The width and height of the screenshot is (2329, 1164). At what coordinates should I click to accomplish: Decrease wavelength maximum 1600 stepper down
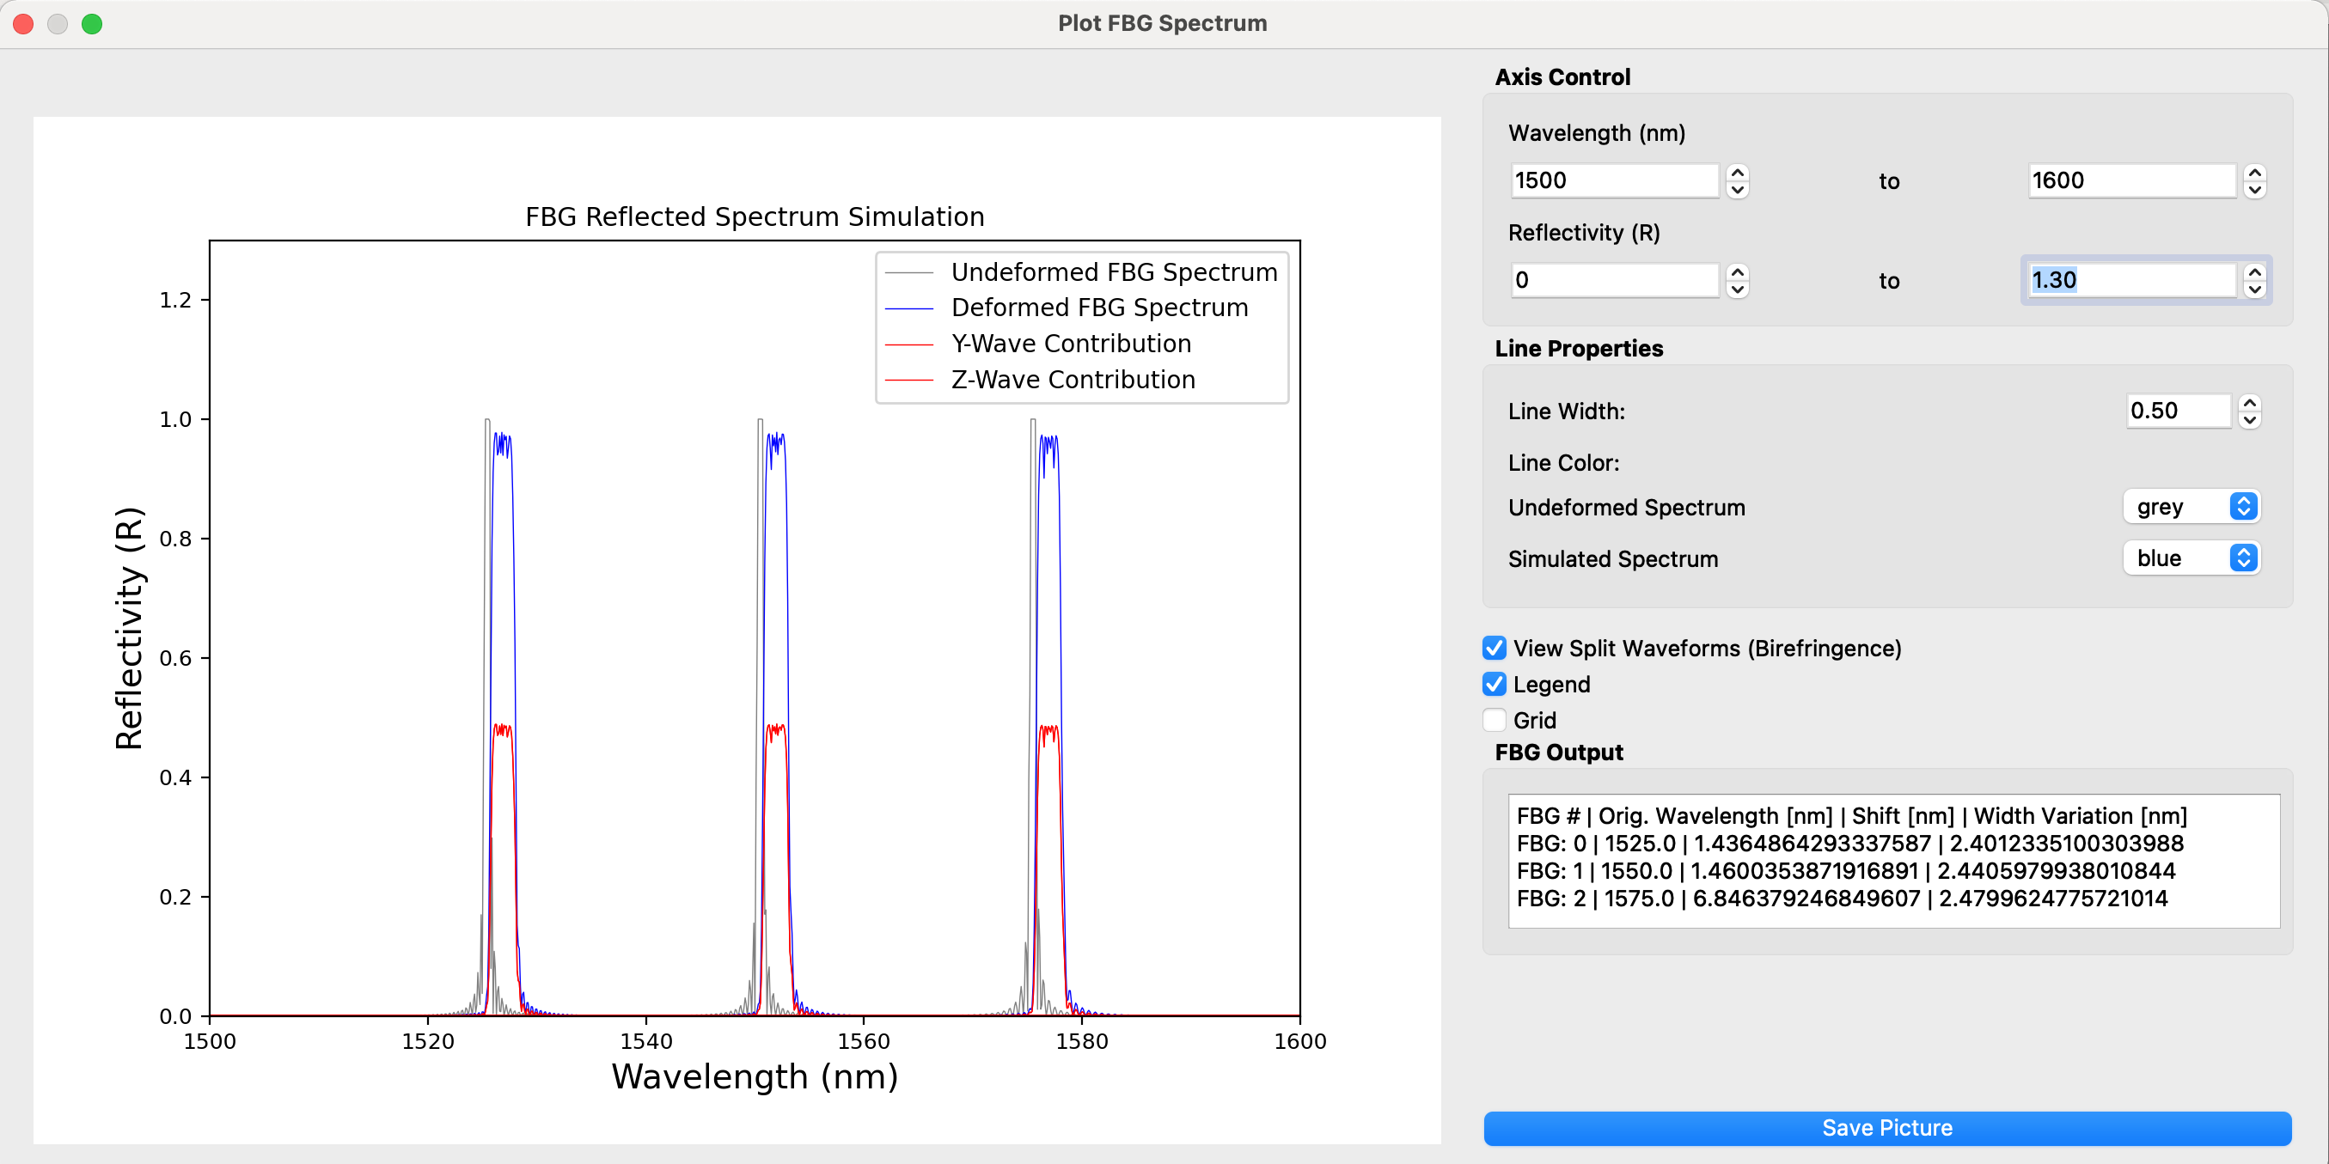coord(2254,190)
